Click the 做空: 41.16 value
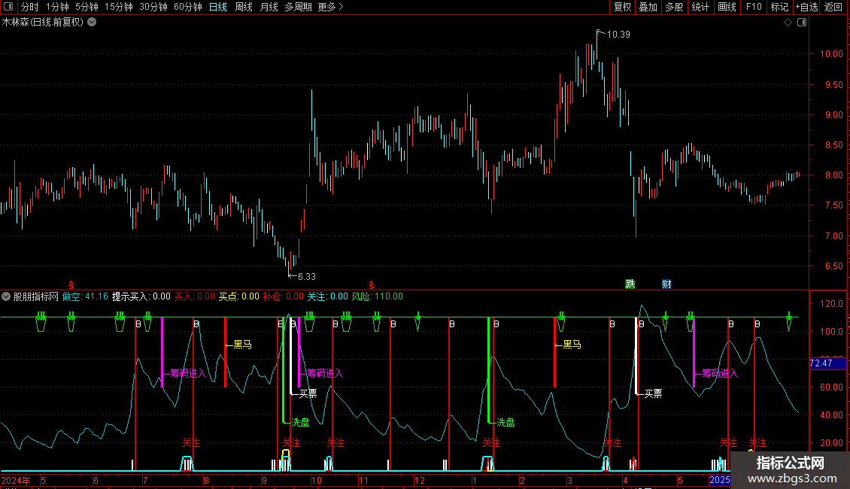Screen dimensions: 850x489 tap(85, 296)
